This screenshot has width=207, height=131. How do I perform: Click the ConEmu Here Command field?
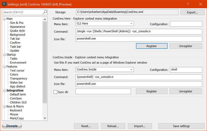tap(139, 32)
